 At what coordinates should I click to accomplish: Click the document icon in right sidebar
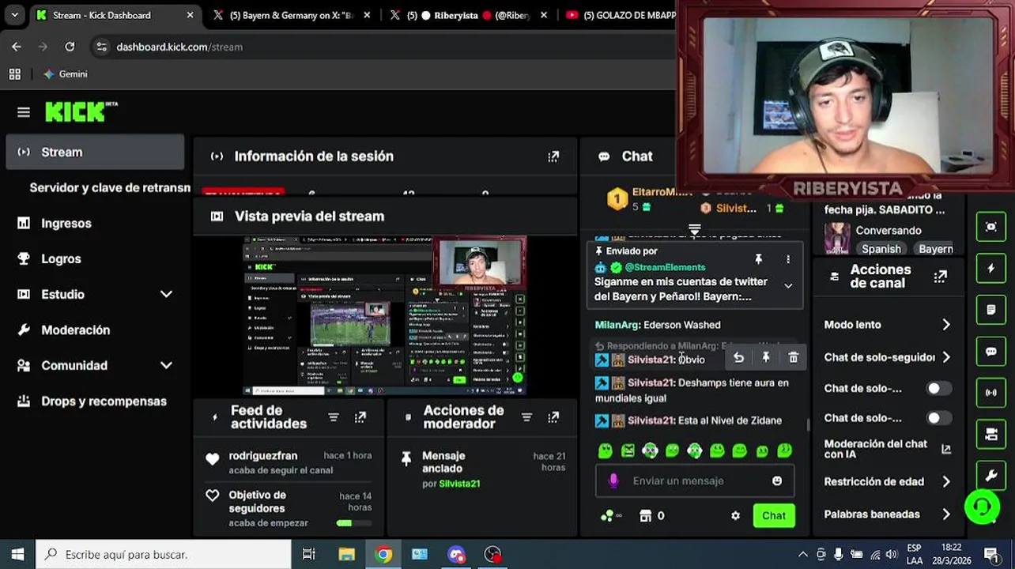pos(991,310)
